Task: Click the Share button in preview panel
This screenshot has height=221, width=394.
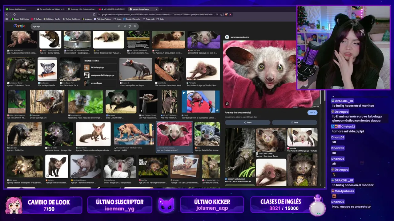Action: pyautogui.click(x=247, y=122)
